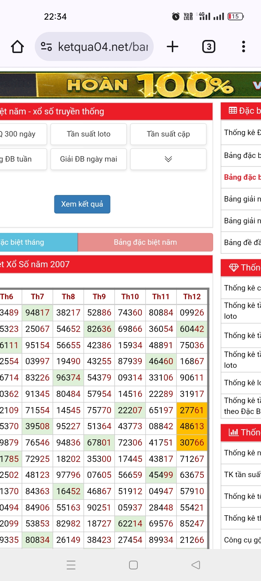261x581 pixels.
Task: Tap the Android back navigation icon
Action: tap(196, 565)
